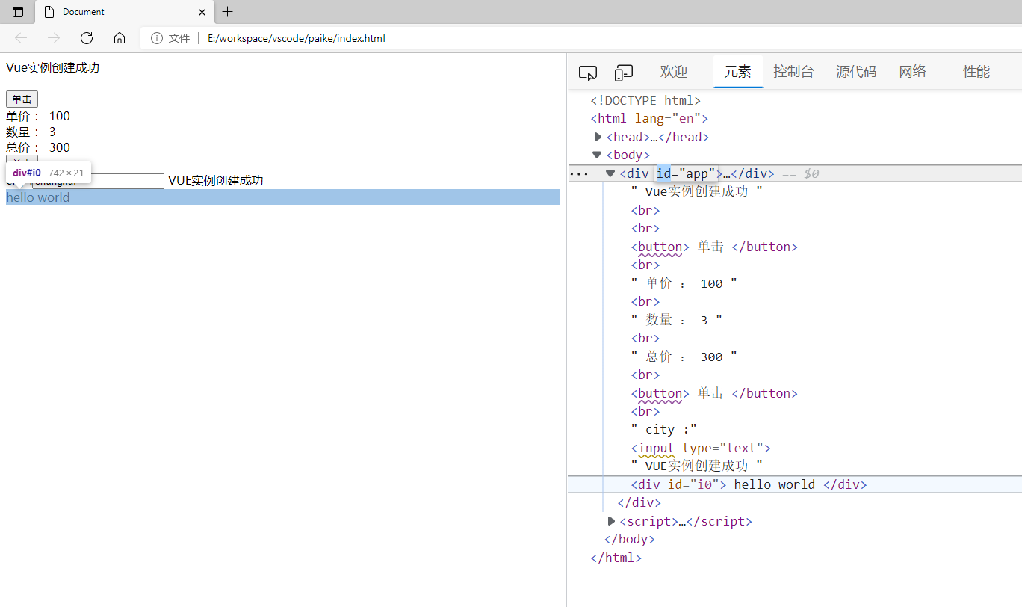Collapse the div id=app node
The height and width of the screenshot is (607, 1022).
(610, 174)
